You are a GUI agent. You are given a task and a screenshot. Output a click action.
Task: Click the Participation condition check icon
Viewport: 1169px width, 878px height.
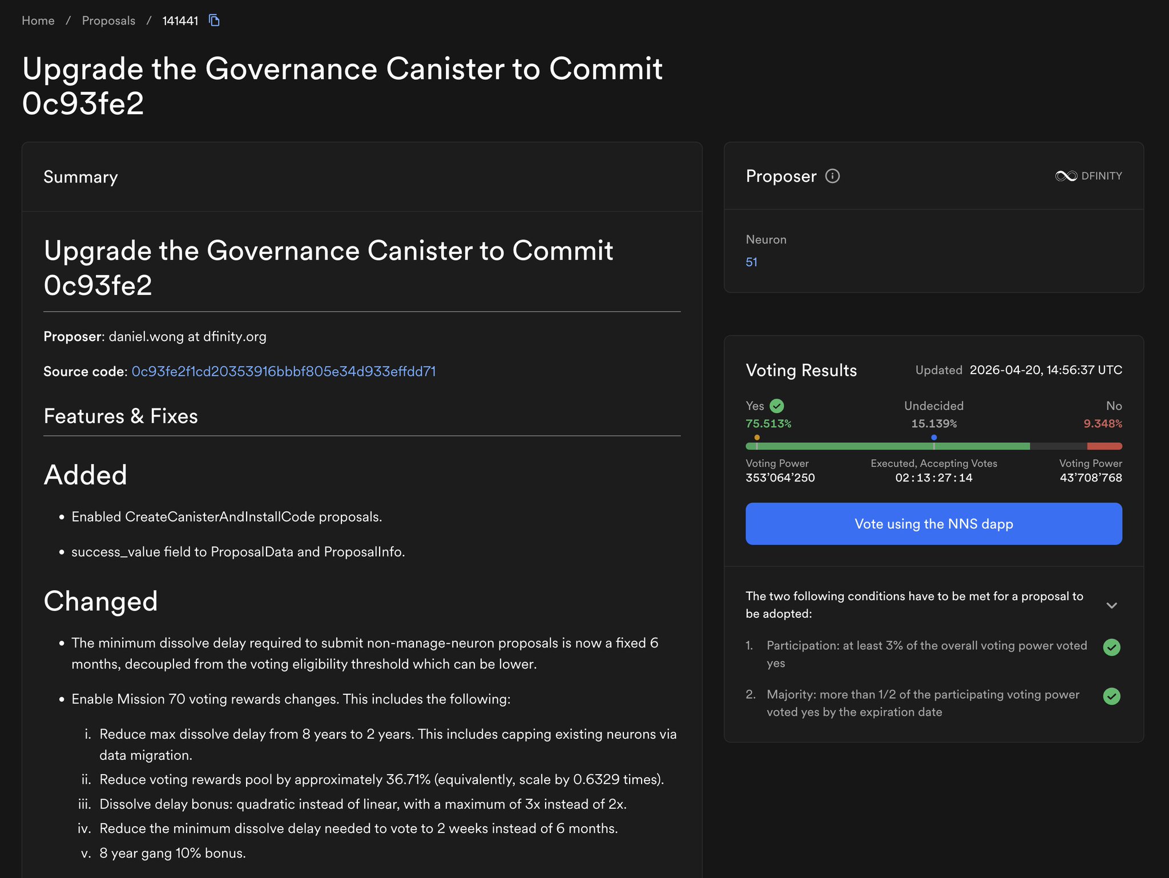pos(1111,648)
